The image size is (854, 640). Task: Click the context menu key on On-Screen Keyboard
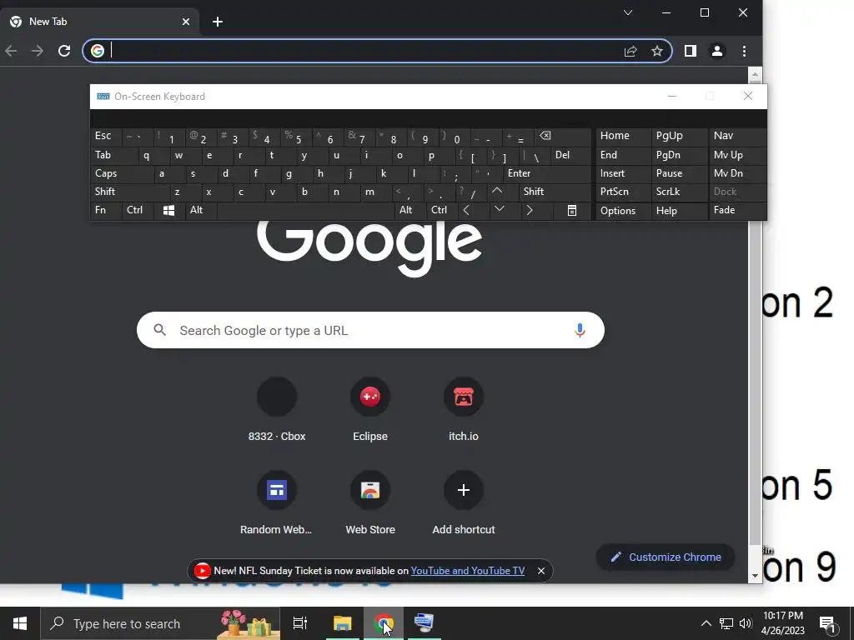point(572,210)
